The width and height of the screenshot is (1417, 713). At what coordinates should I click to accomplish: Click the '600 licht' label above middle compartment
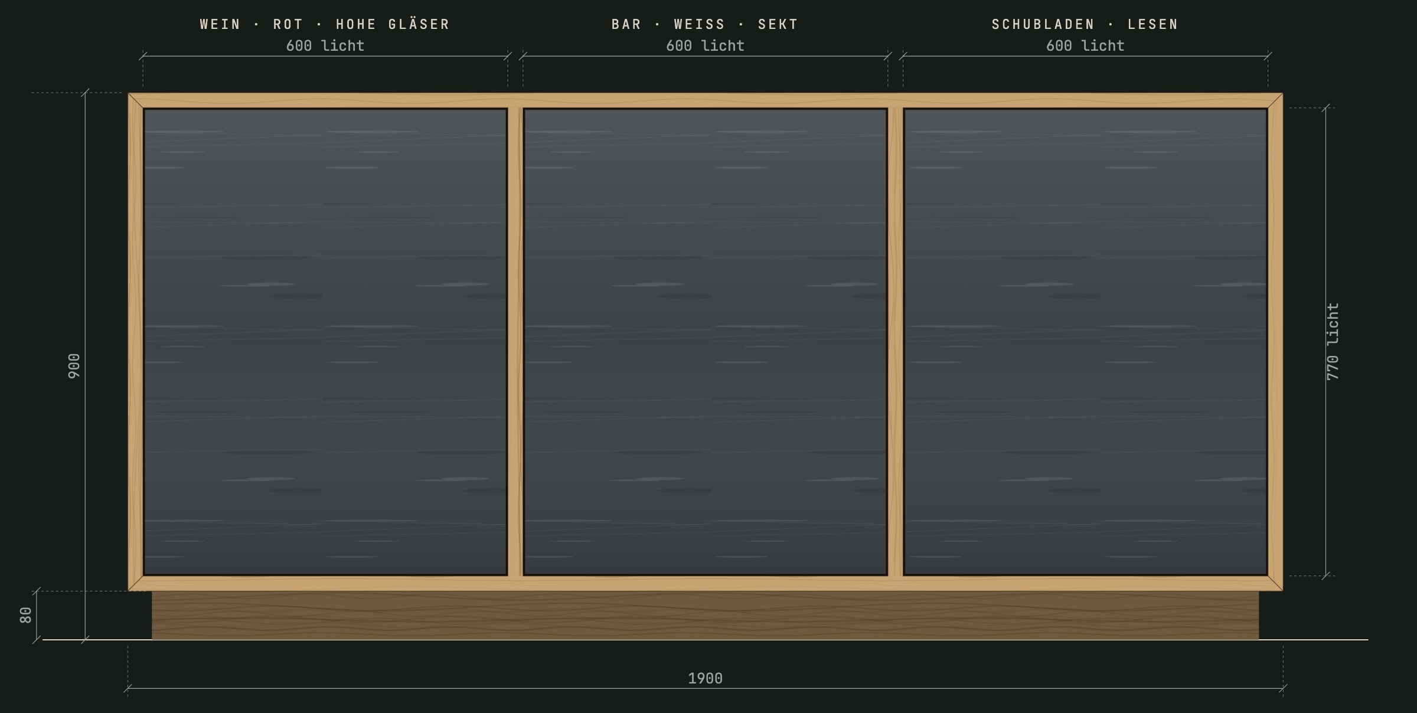coord(706,45)
